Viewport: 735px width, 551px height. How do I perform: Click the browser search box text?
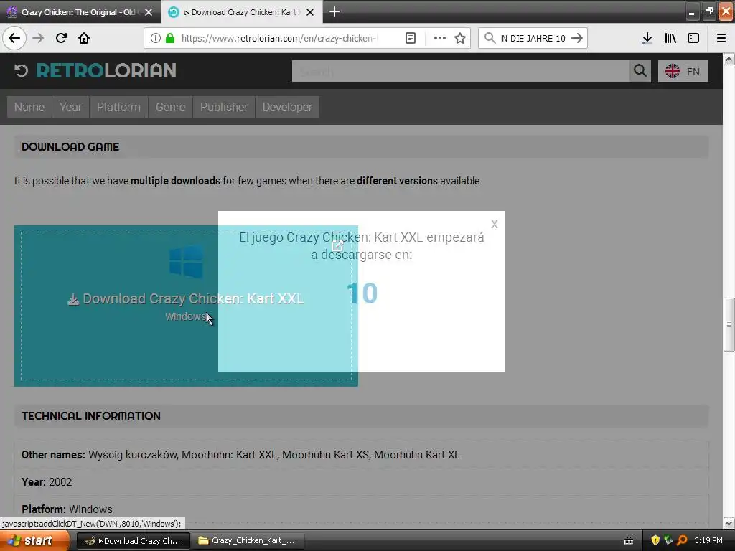point(533,38)
